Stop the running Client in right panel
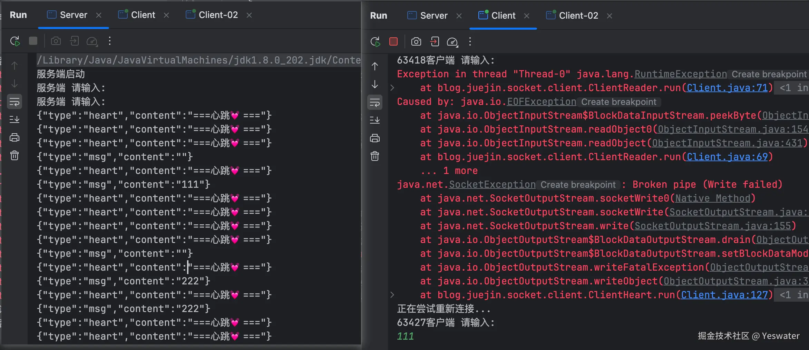This screenshot has width=809, height=350. pyautogui.click(x=393, y=42)
